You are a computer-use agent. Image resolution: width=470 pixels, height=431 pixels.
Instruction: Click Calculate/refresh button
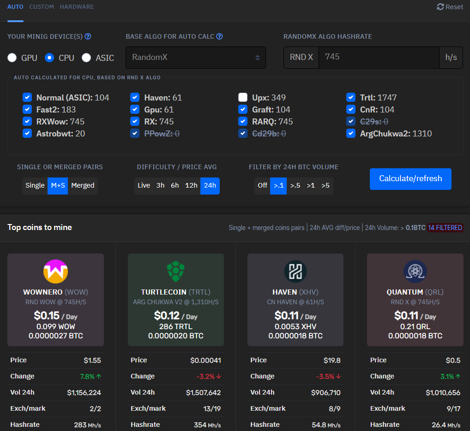(x=410, y=179)
